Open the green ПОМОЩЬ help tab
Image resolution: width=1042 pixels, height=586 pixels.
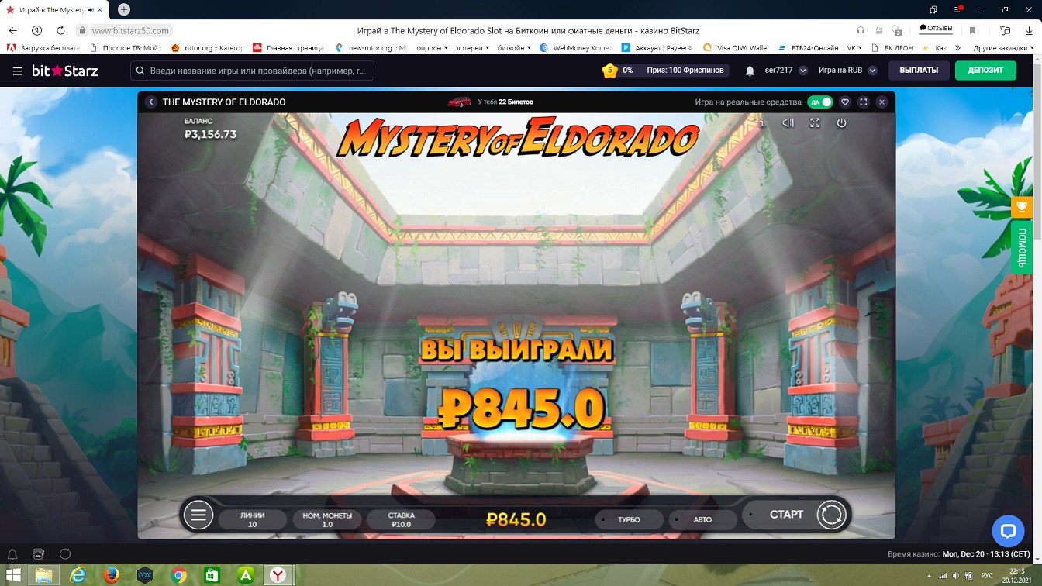point(1021,247)
